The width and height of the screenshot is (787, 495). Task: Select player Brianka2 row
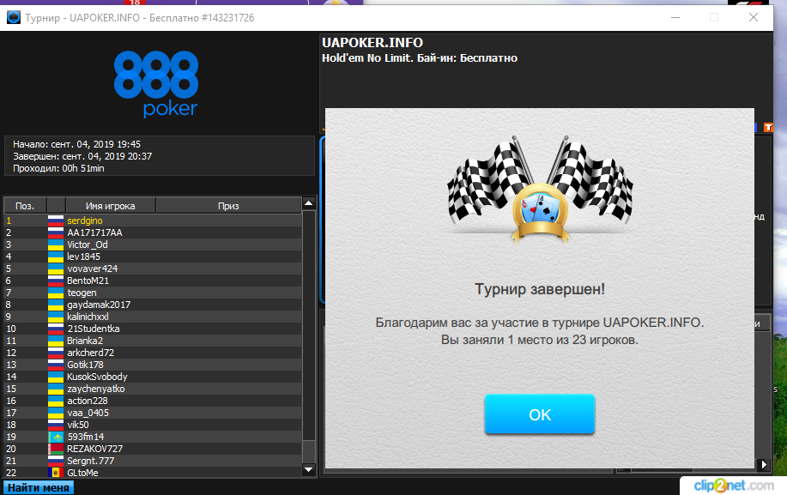(x=153, y=341)
